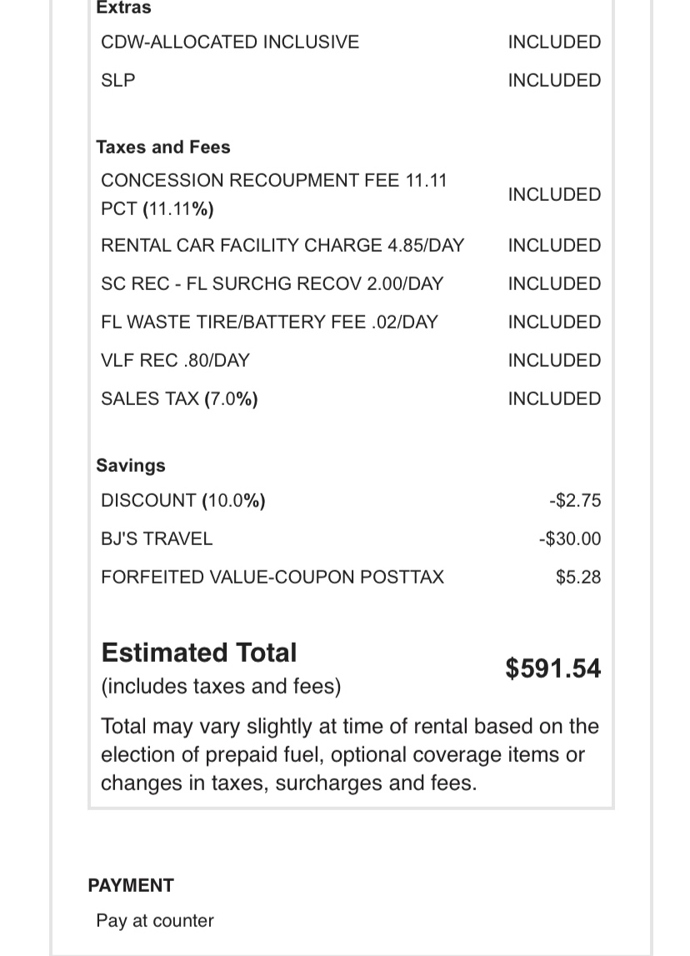Click the Taxes and Fees heading
The height and width of the screenshot is (956, 690).
[x=163, y=147]
